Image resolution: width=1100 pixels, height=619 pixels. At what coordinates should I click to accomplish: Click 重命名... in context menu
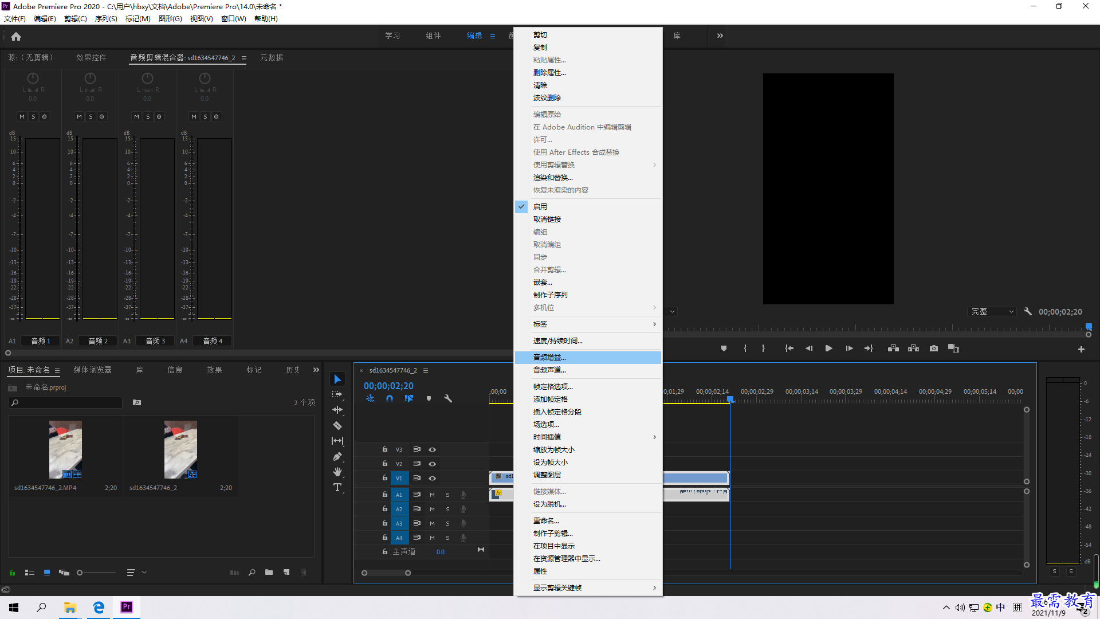[x=588, y=521]
